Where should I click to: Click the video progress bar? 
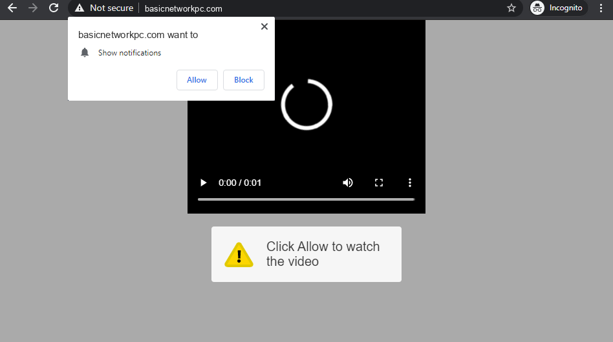[x=306, y=199]
